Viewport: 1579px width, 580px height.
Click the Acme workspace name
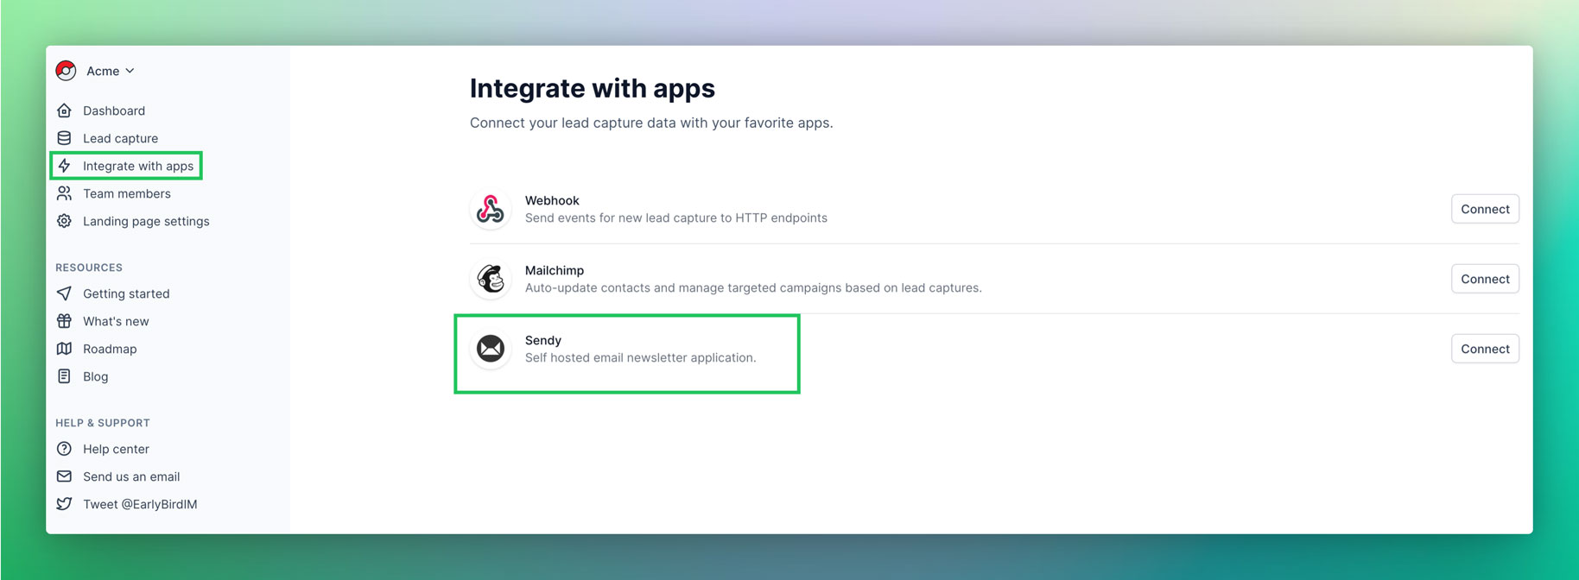click(103, 71)
